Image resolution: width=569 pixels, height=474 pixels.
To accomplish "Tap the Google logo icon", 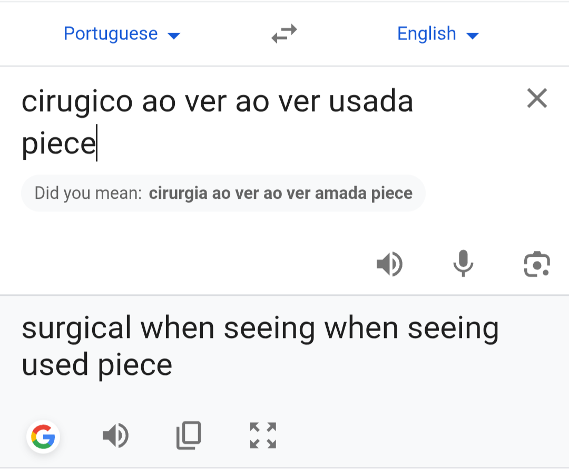I will (x=43, y=437).
